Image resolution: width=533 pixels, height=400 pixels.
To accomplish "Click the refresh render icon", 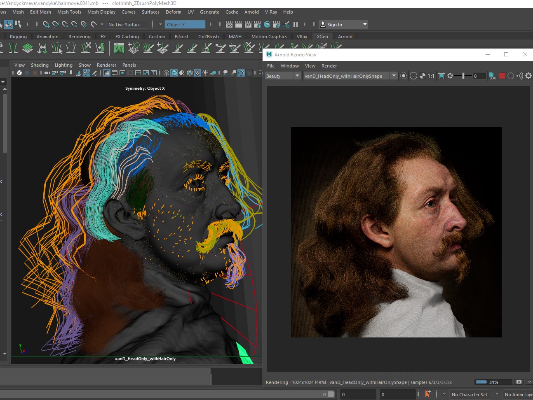I will pos(511,76).
